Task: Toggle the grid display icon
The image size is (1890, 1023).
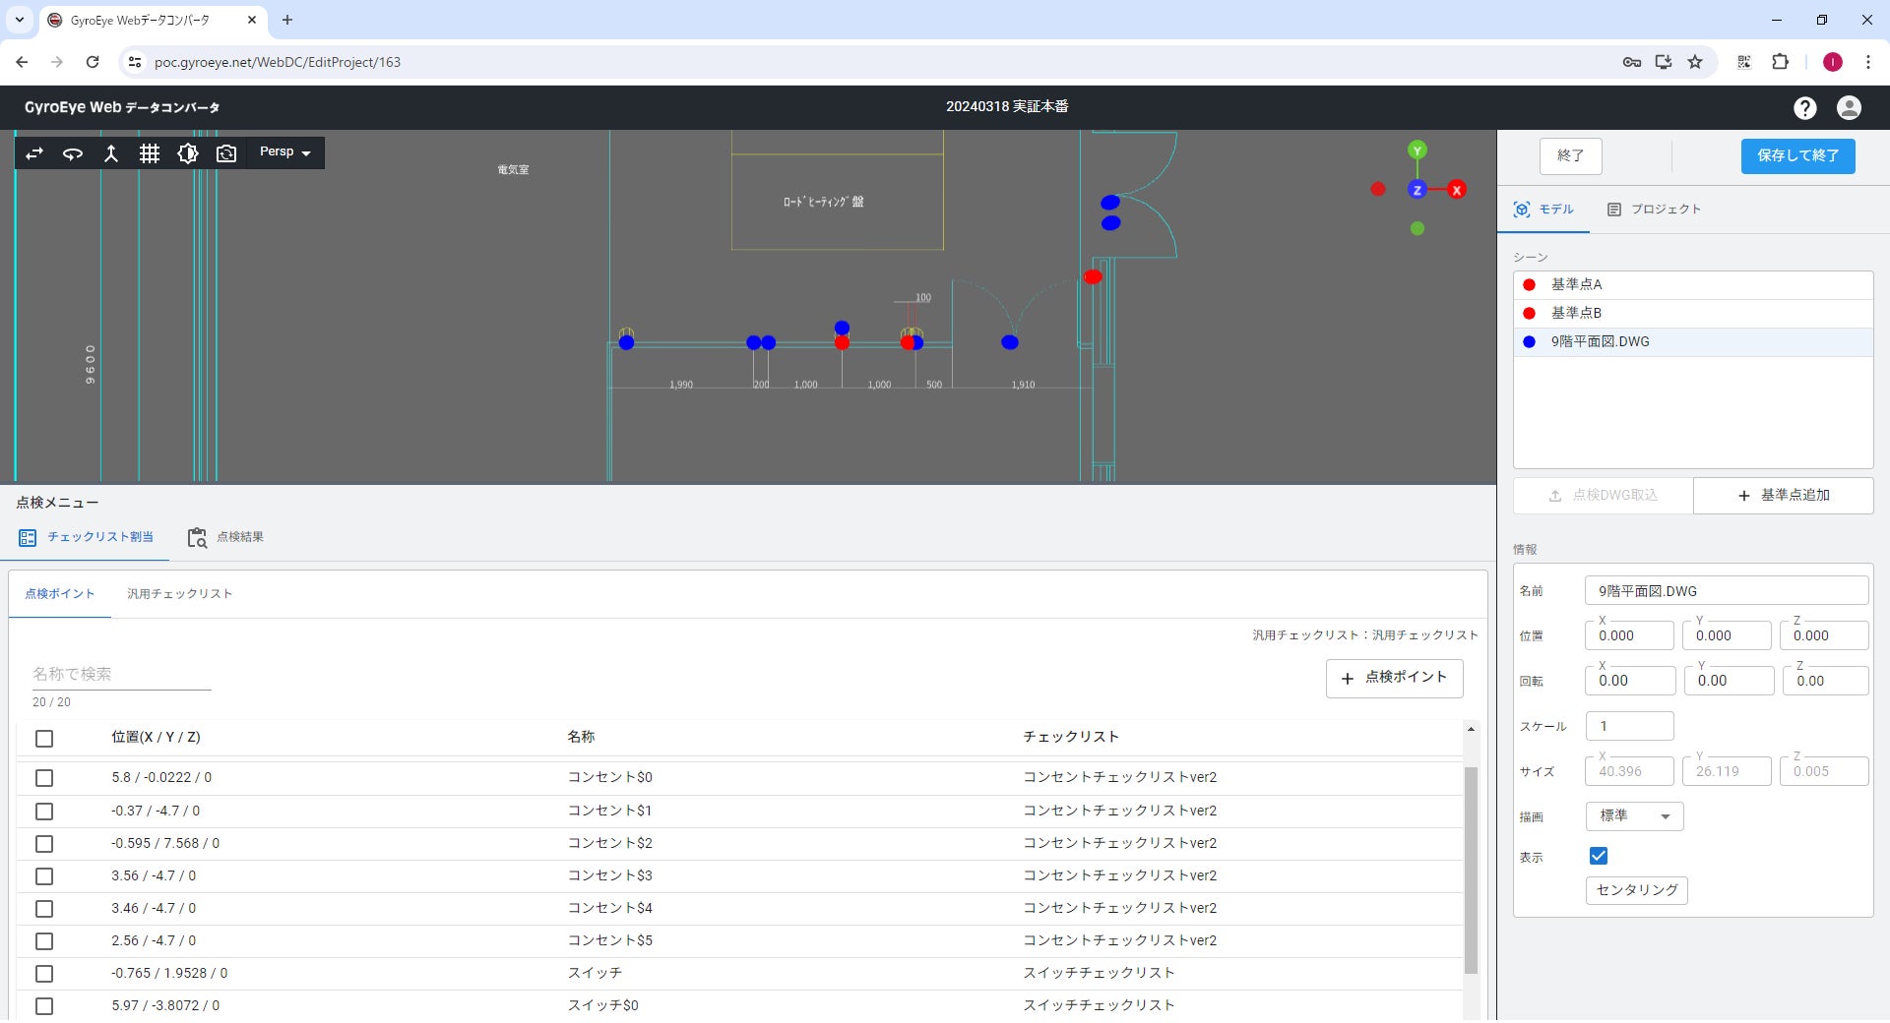Action: [150, 153]
